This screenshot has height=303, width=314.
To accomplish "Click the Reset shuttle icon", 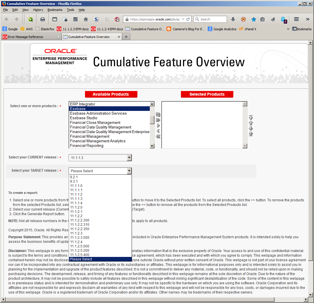I will click(158, 115).
